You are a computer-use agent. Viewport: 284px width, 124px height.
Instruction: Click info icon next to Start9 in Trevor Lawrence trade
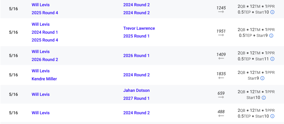(271, 36)
